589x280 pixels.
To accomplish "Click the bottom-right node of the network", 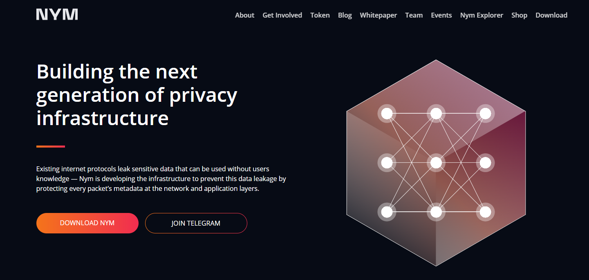I will (485, 212).
